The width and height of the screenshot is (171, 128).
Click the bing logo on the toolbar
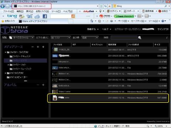pyautogui.click(x=12, y=16)
